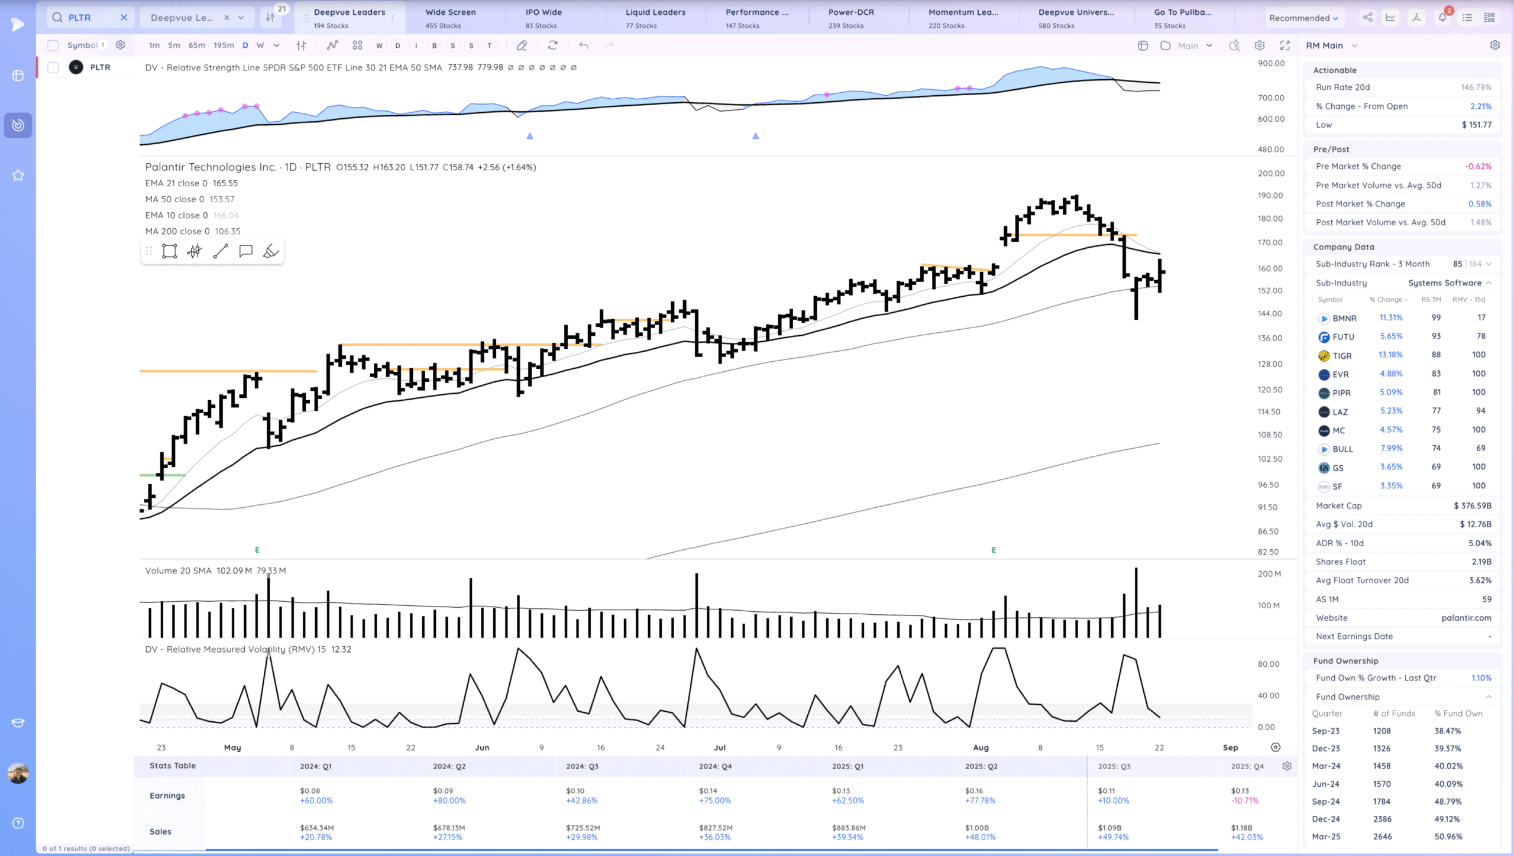Expand the Deepvue Leaders screen dropdown
The height and width of the screenshot is (856, 1514).
pos(241,18)
